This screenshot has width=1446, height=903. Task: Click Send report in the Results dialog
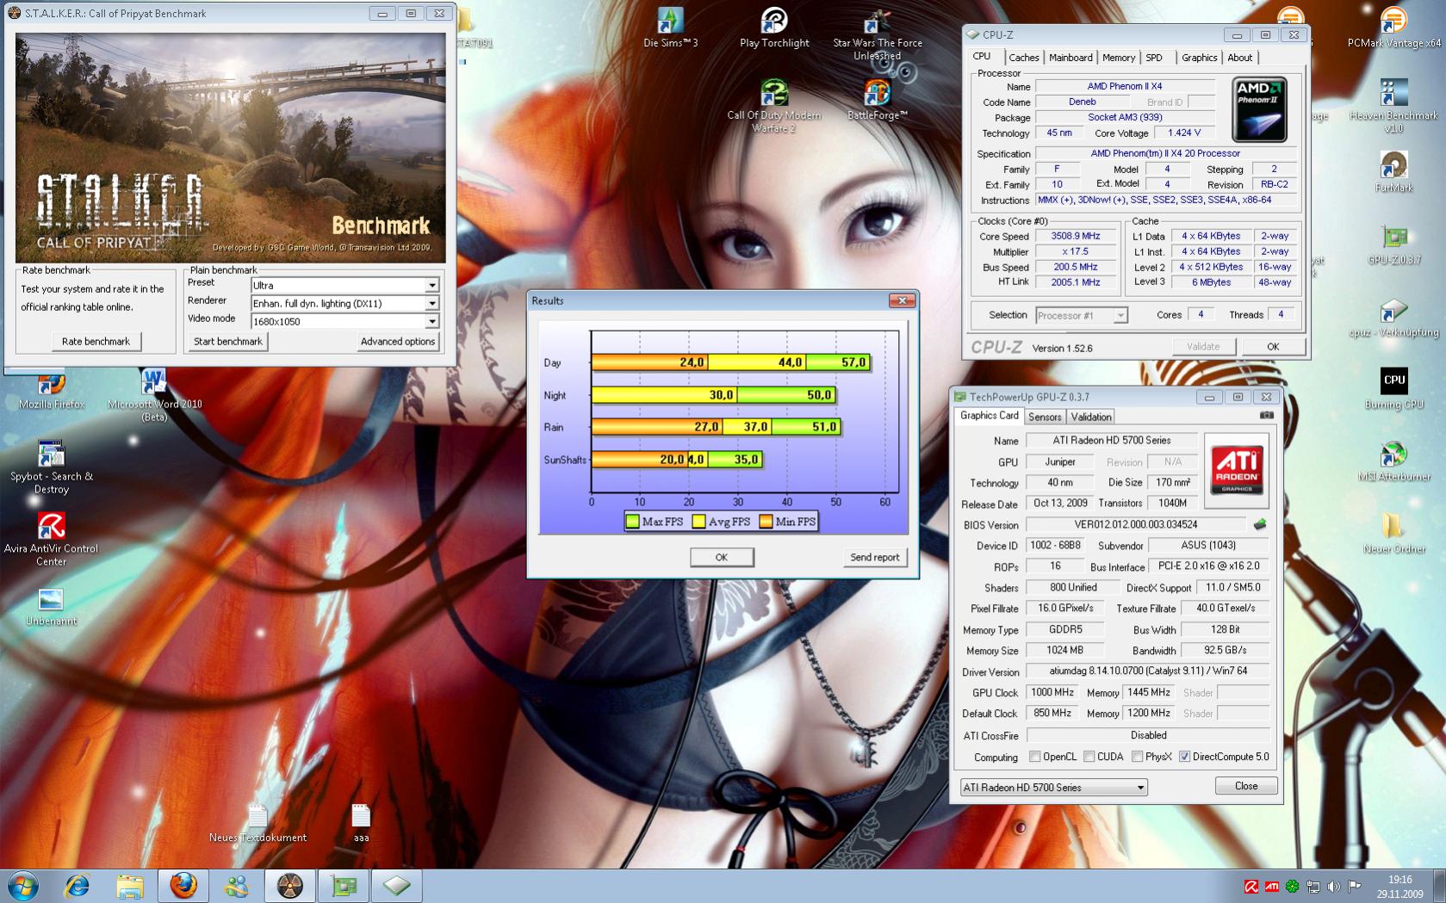tap(874, 557)
